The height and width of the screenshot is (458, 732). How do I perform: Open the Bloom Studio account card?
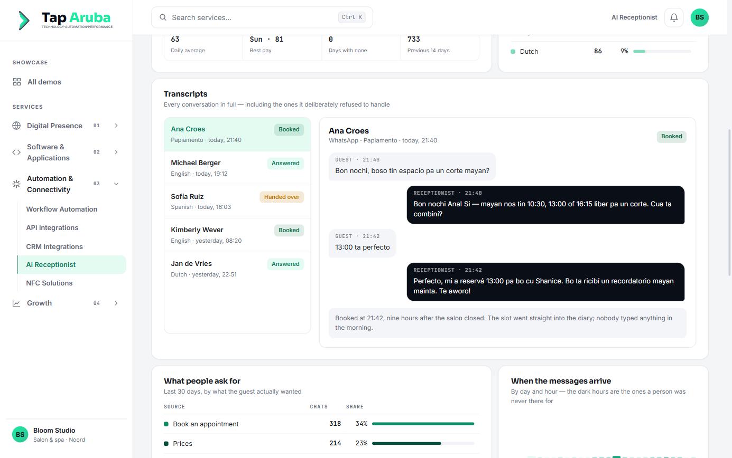click(x=66, y=435)
